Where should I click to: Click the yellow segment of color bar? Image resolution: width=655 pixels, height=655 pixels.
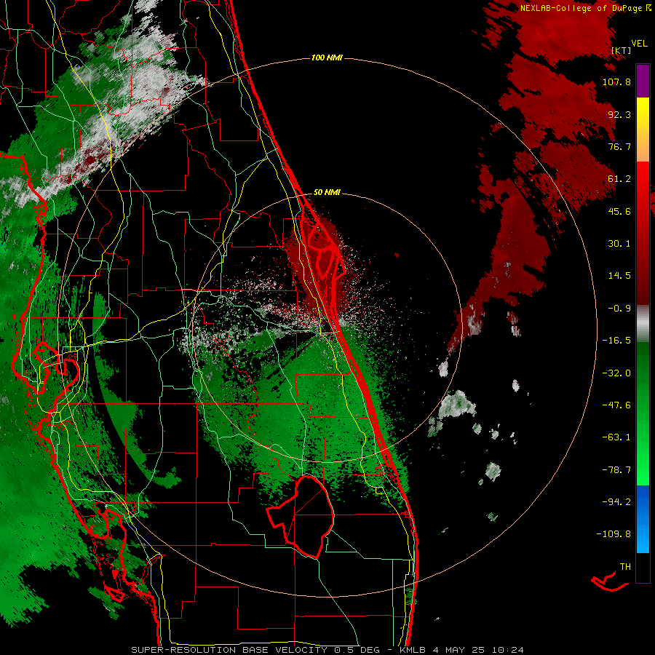pos(643,111)
